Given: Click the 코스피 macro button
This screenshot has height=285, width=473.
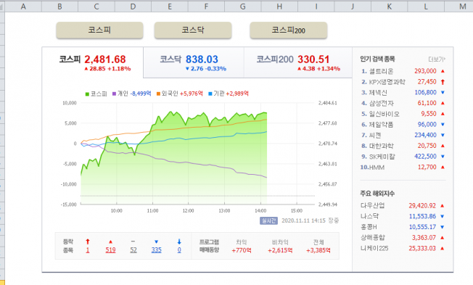Looking at the screenshot, I should point(99,30).
